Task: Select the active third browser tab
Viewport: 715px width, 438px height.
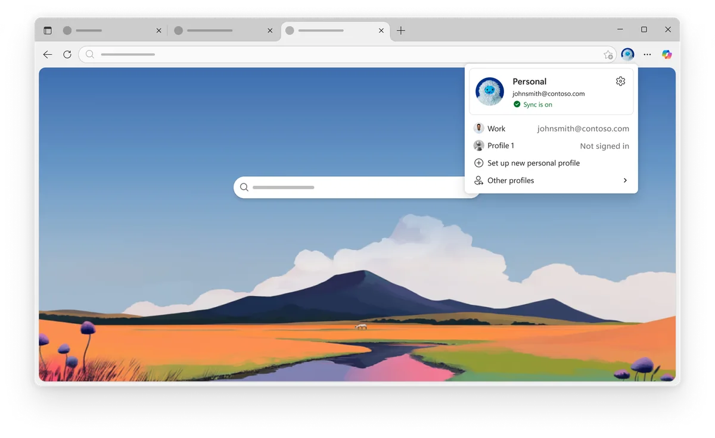Action: pyautogui.click(x=335, y=30)
